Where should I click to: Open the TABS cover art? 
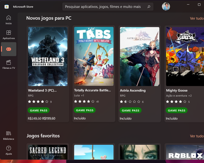tap(94, 56)
